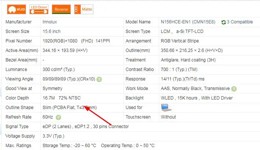Select the viewing angle 89/89/89/89 value
Viewport: 260px width, 150px height.
click(x=69, y=79)
